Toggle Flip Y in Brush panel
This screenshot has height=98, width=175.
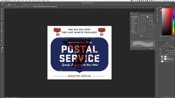click(145, 27)
